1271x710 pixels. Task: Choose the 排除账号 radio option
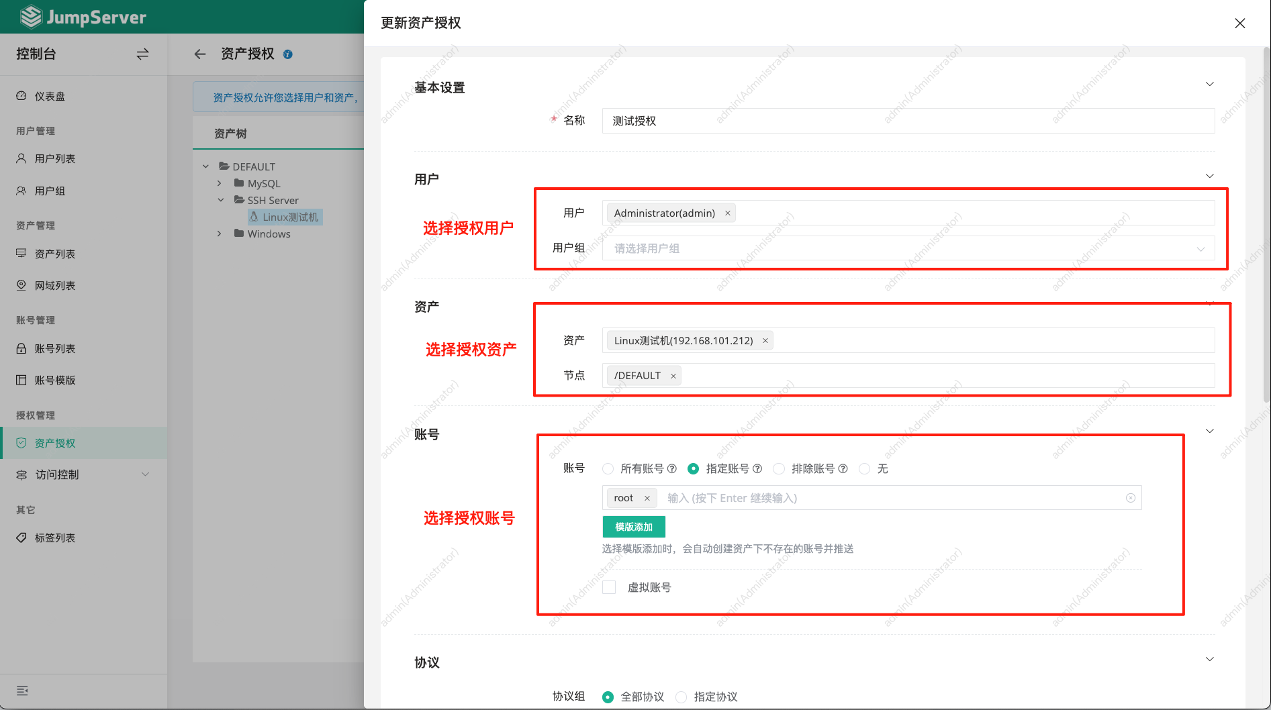pos(778,468)
